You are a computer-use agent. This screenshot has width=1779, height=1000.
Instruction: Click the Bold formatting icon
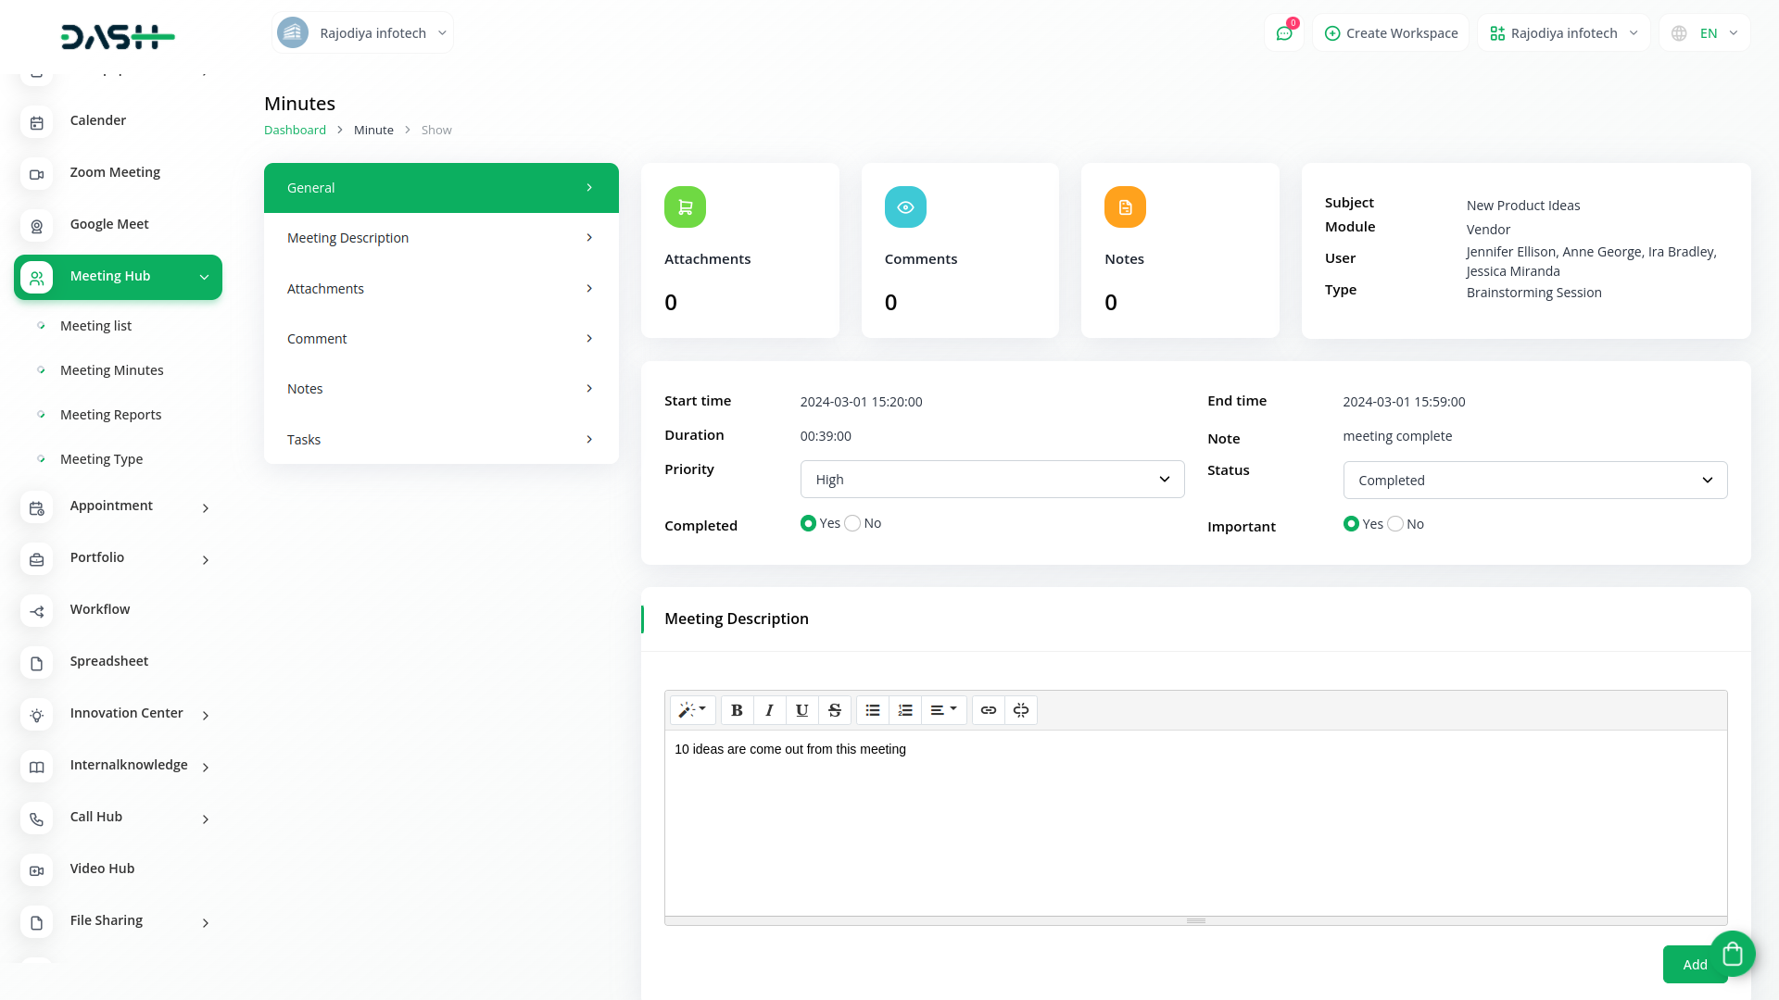pyautogui.click(x=737, y=710)
